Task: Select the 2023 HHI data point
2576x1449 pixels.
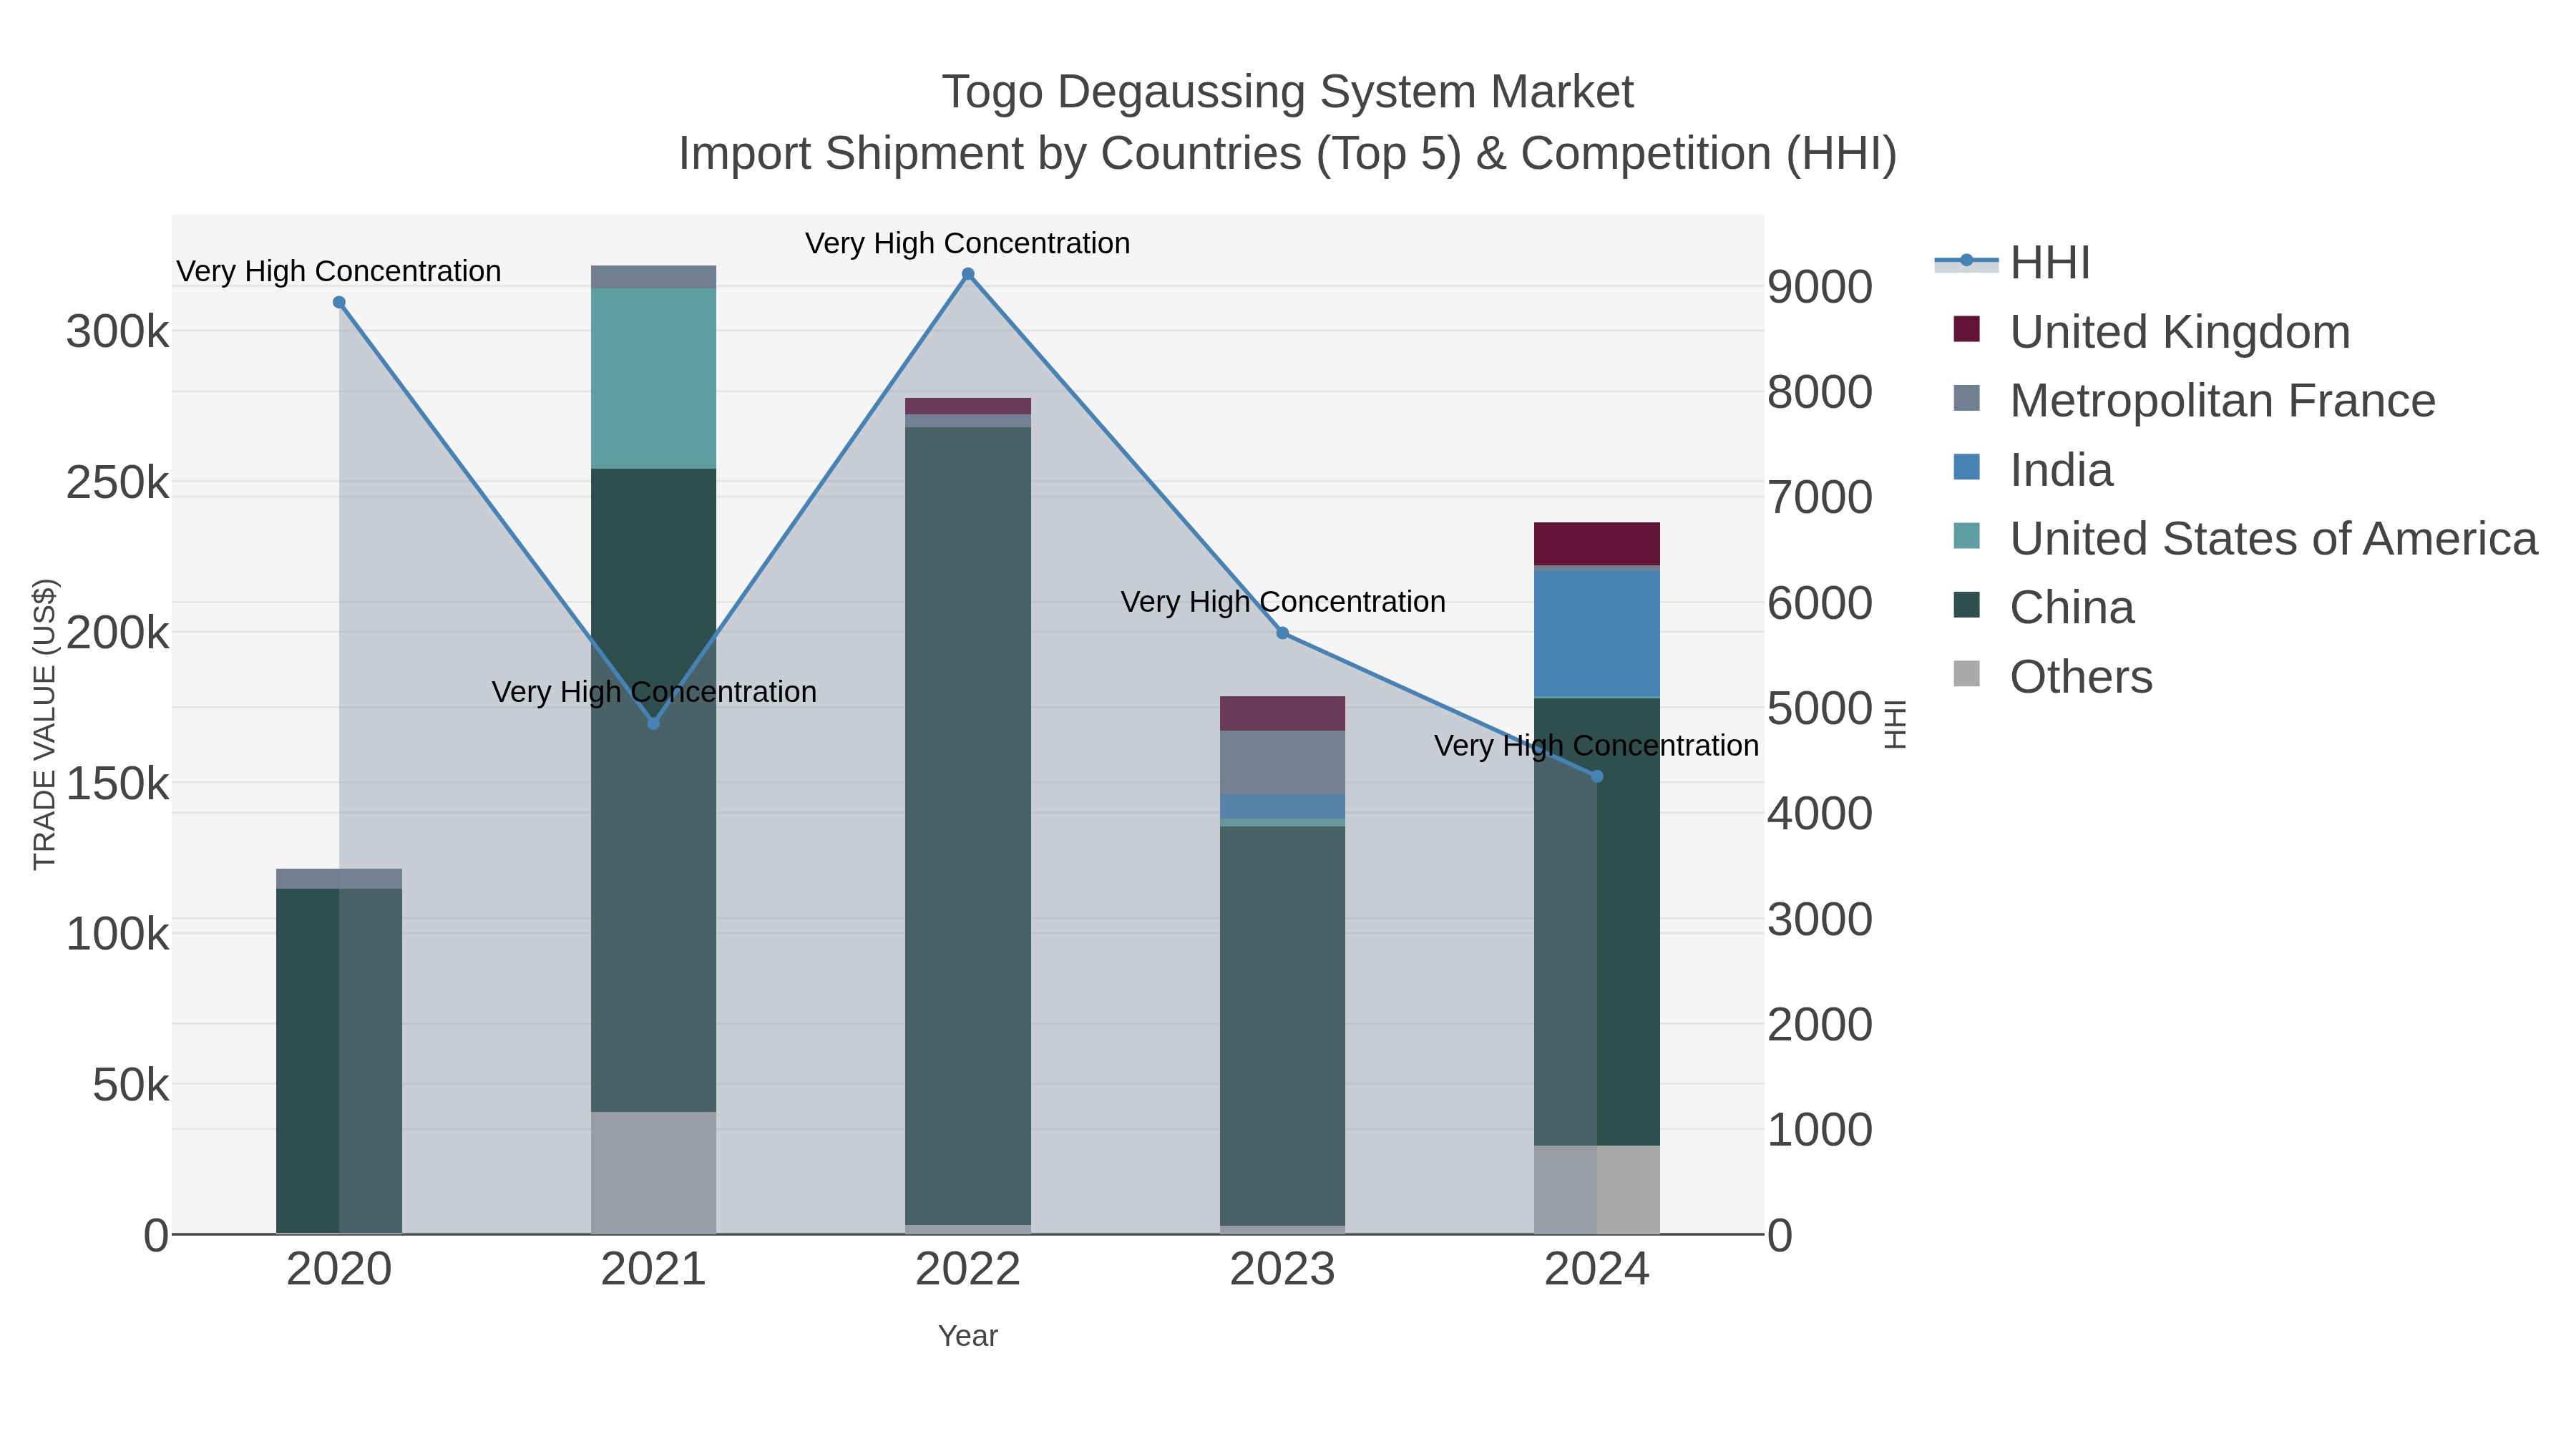Action: point(1283,633)
